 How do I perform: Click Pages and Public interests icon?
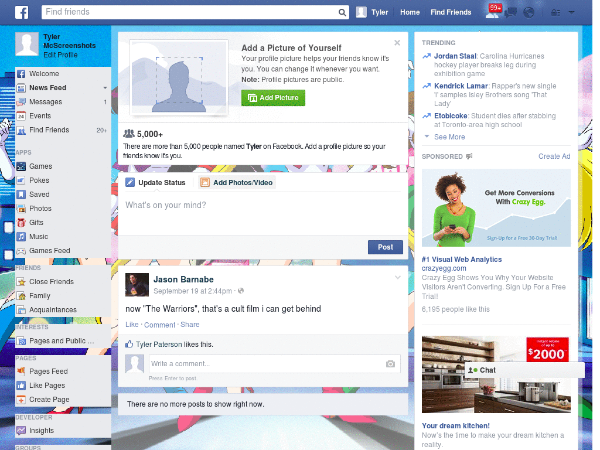pyautogui.click(x=22, y=341)
